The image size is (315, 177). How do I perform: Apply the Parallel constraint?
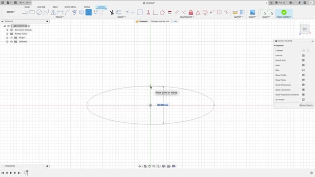tap(177, 12)
